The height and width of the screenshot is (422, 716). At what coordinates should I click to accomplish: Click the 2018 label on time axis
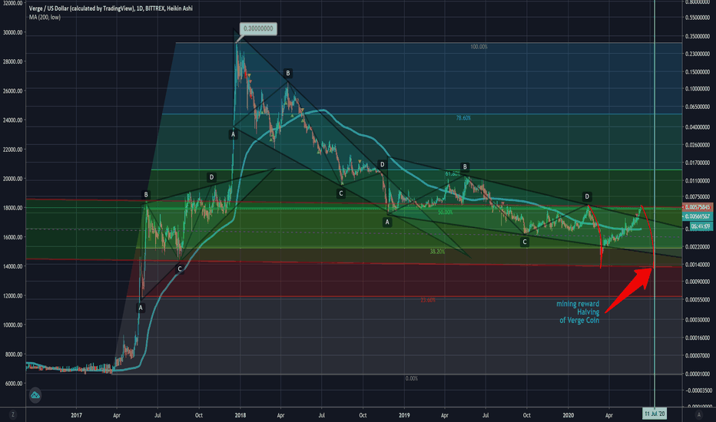pos(240,415)
